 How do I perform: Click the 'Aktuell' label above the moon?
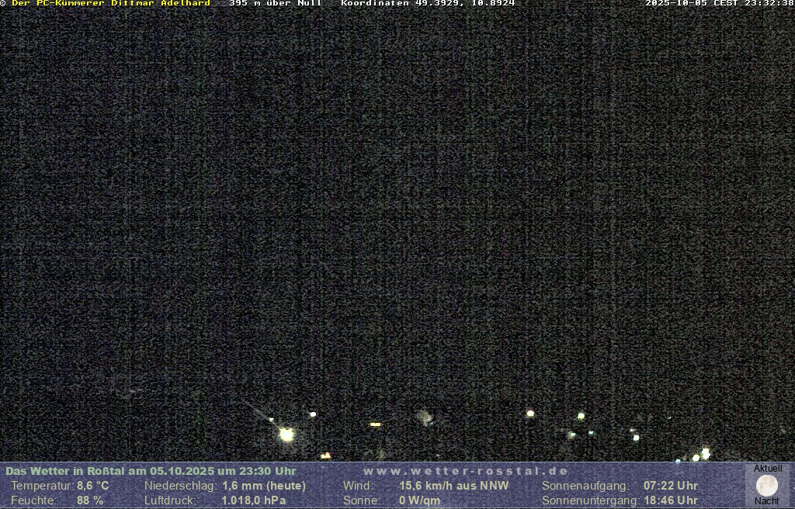pos(768,469)
